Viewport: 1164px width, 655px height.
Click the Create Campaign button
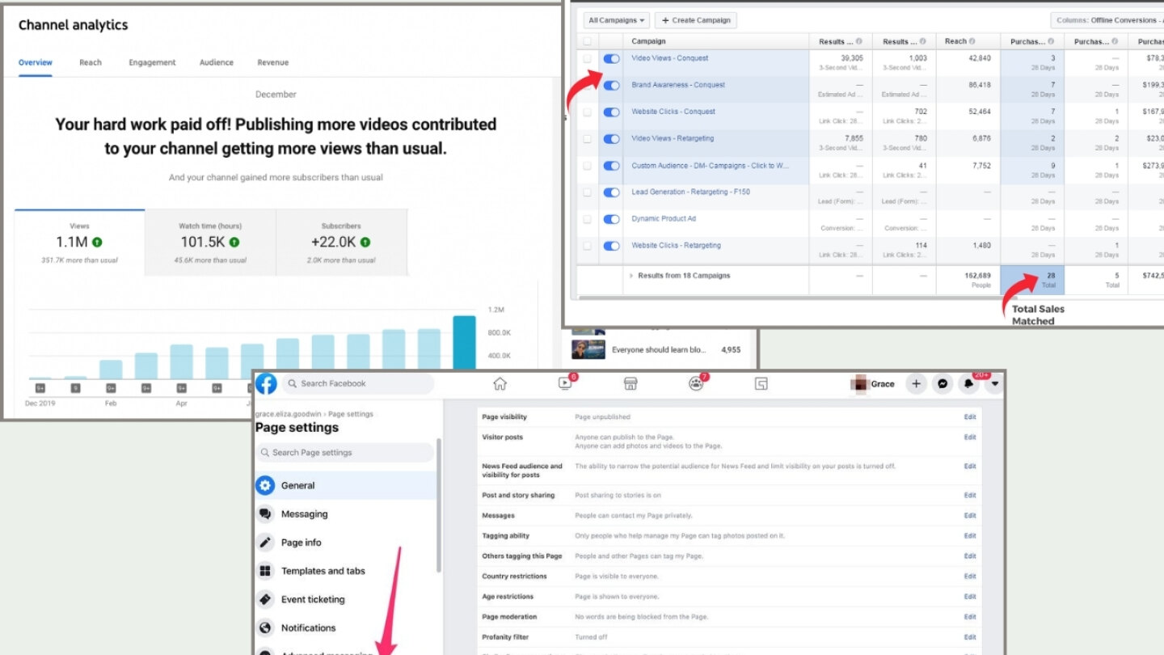696,20
